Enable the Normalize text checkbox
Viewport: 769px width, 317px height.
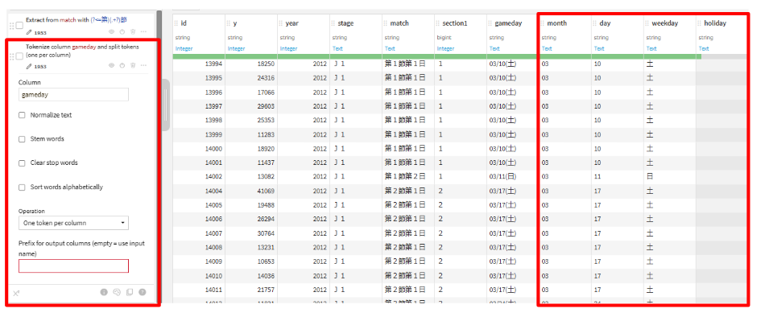pyautogui.click(x=22, y=115)
